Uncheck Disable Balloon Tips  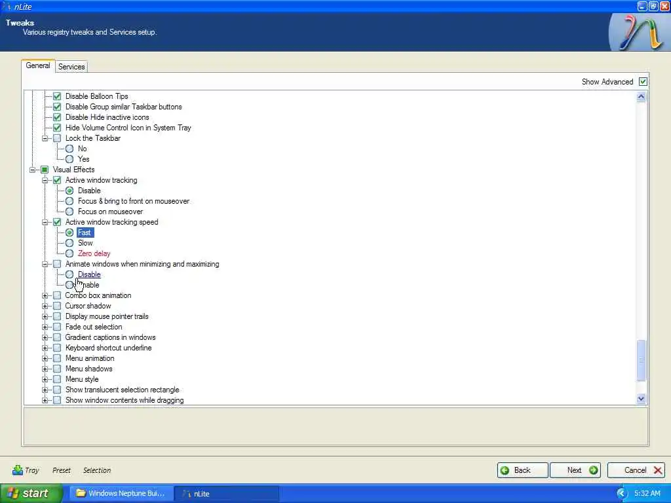57,96
